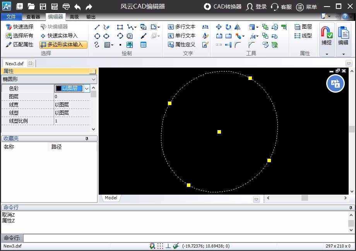Open CAD converter (CAD转换器)
This screenshot has width=356, height=251.
click(x=223, y=7)
